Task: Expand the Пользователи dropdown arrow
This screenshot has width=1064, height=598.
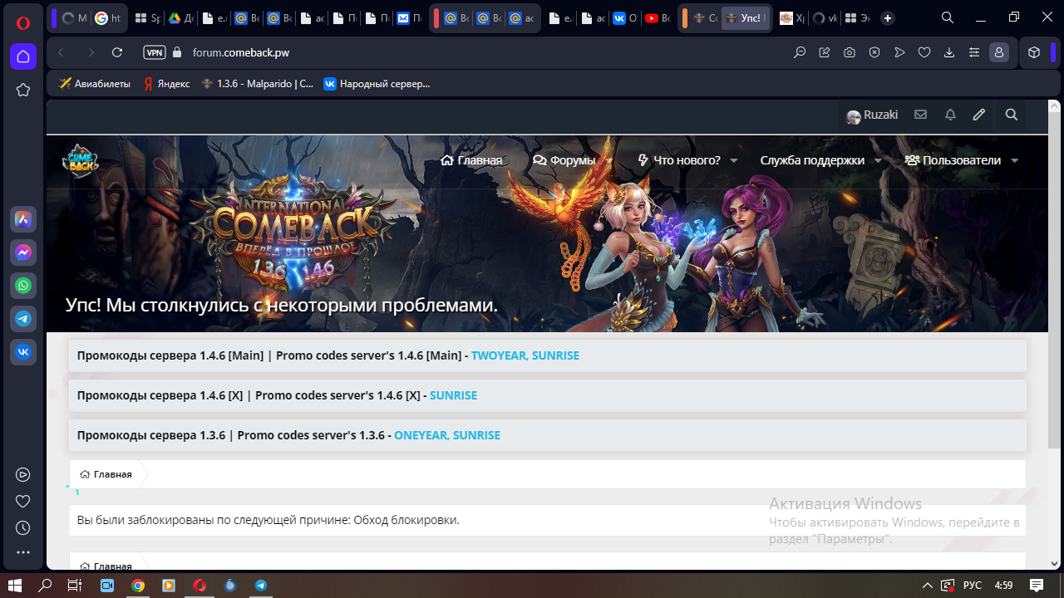Action: [x=1014, y=161]
